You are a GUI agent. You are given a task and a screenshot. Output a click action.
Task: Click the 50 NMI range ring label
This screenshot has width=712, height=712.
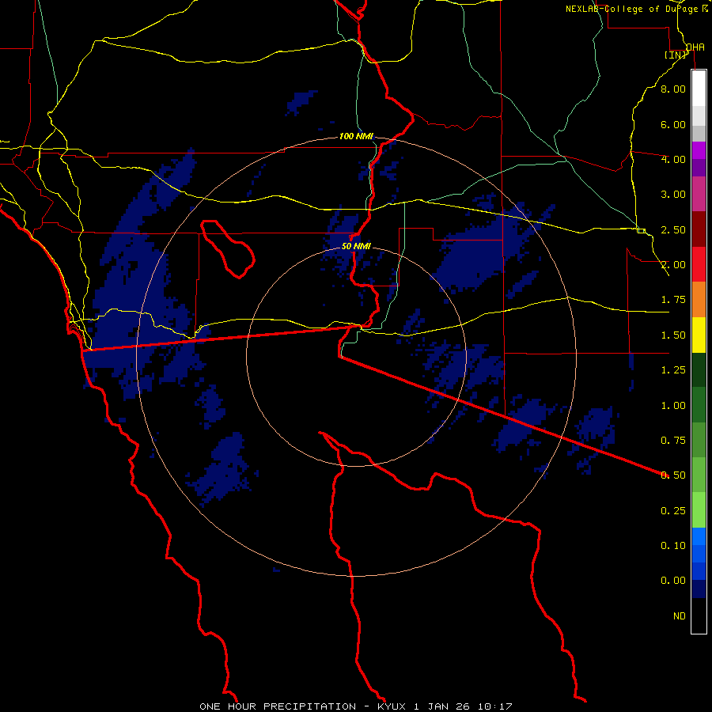click(x=356, y=246)
